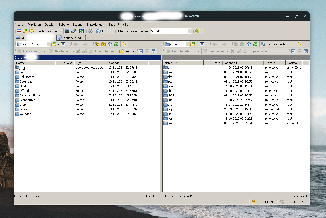Click the Synchronisieren button
Image resolution: width=326 pixels, height=218 pixels.
pyautogui.click(x=45, y=31)
